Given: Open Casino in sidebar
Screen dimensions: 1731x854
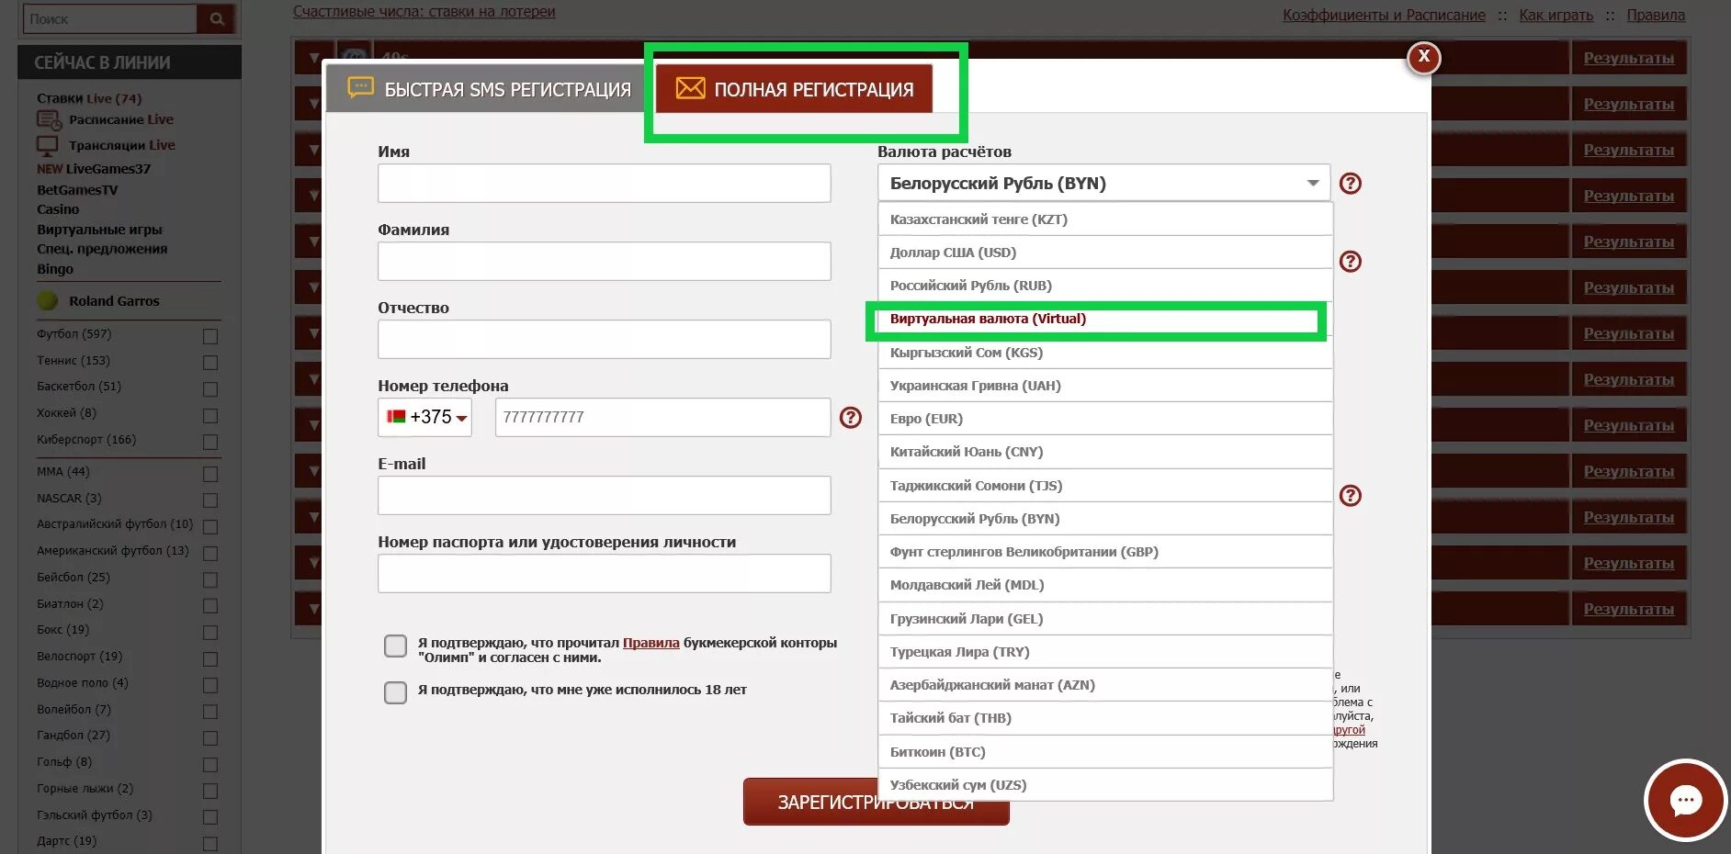Looking at the screenshot, I should coord(58,209).
